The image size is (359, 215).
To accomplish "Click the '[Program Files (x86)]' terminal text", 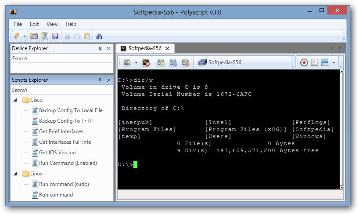I will click(246, 129).
